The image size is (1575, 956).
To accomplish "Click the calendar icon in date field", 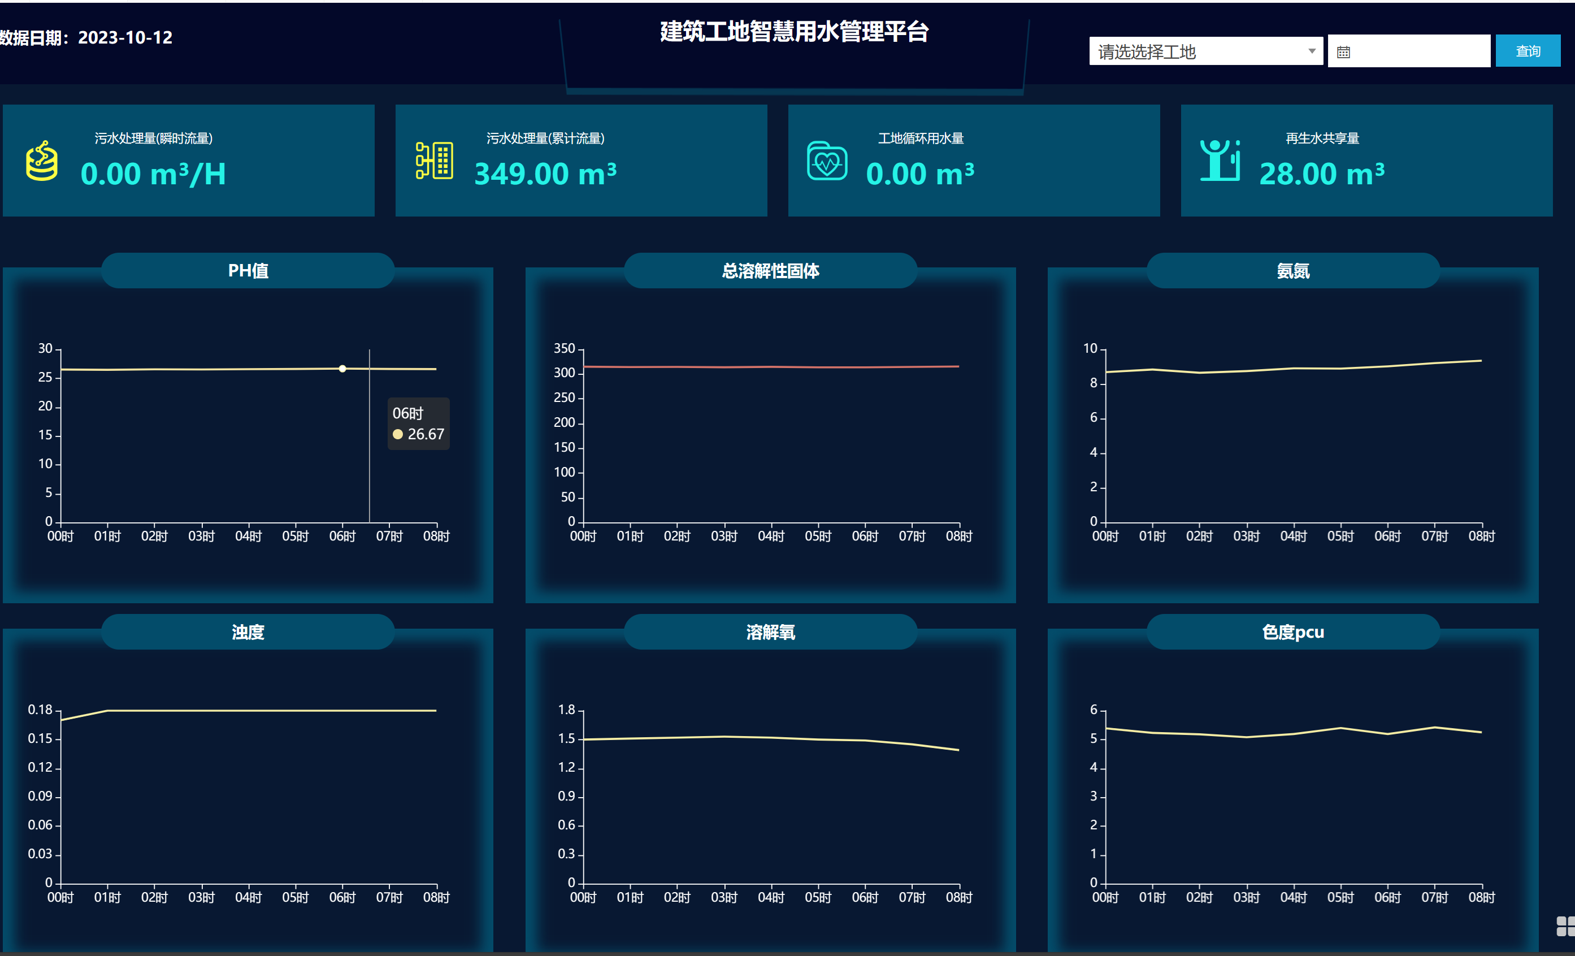I will click(1343, 53).
